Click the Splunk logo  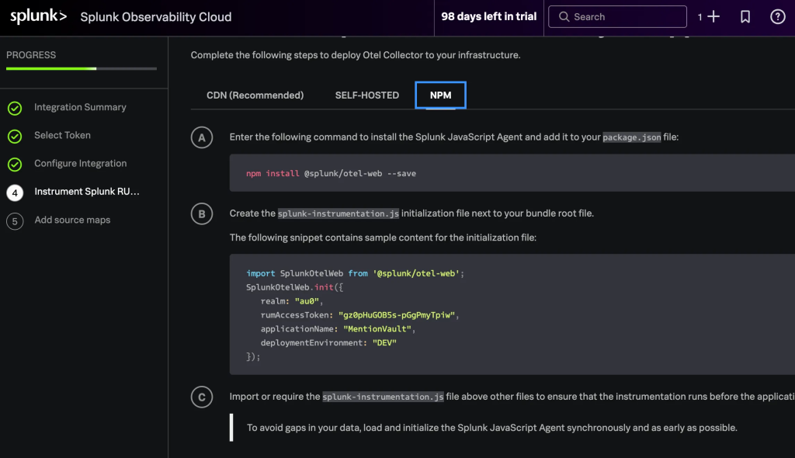tap(38, 16)
